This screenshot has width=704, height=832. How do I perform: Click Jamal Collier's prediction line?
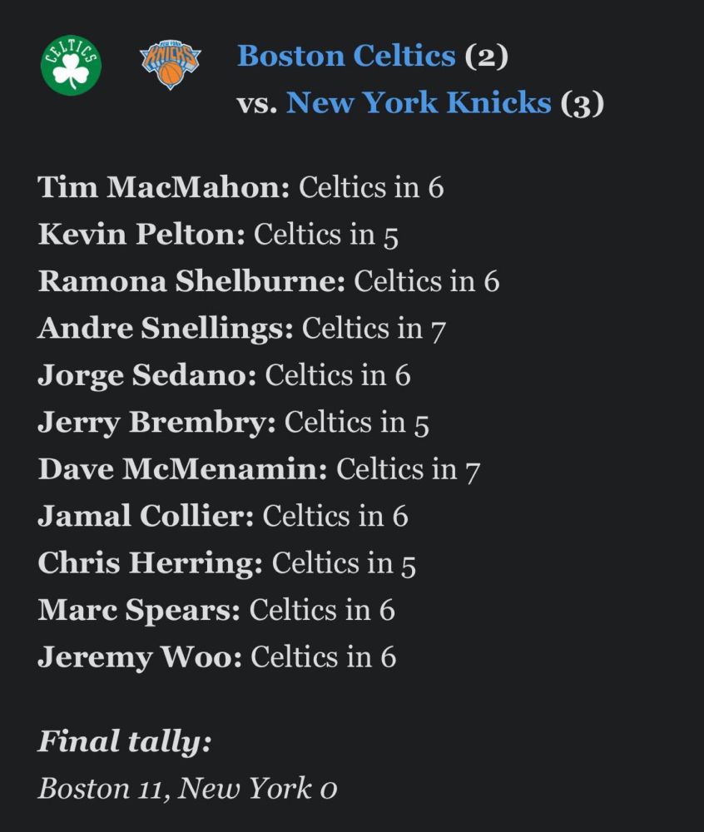pos(223,516)
